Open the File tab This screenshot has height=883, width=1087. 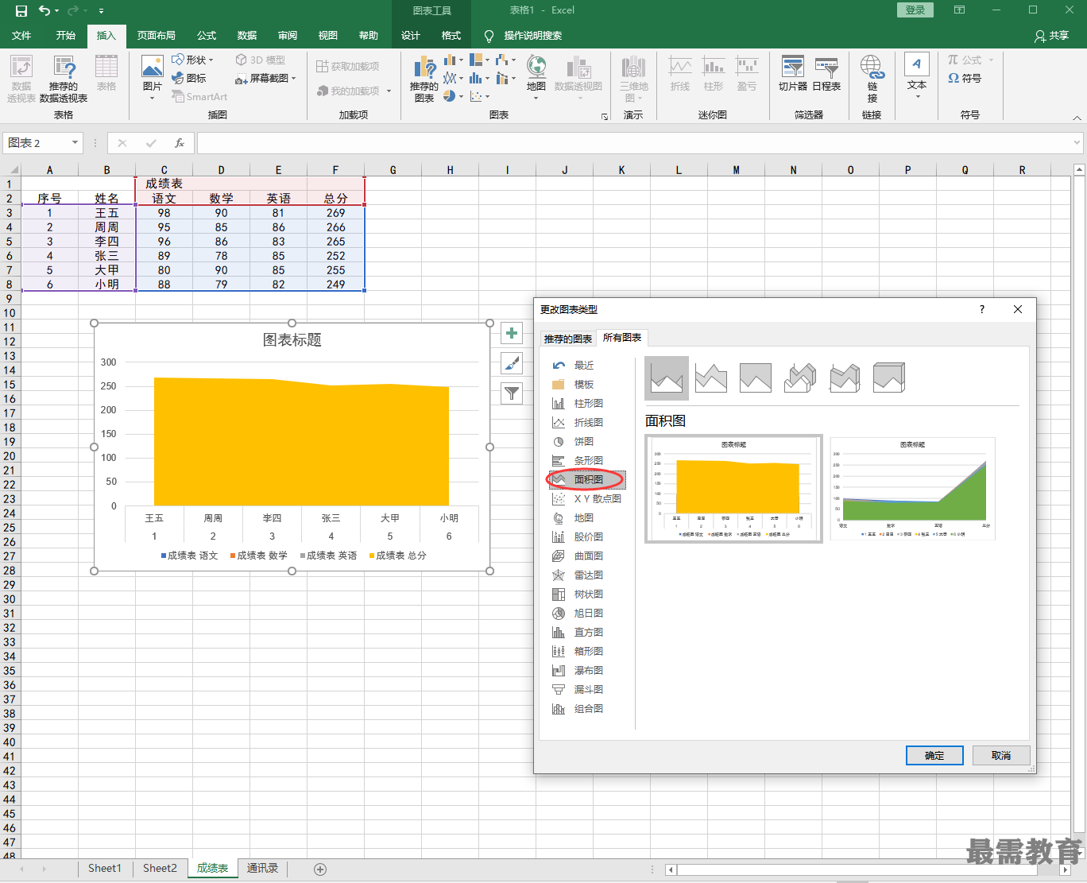[x=21, y=36]
